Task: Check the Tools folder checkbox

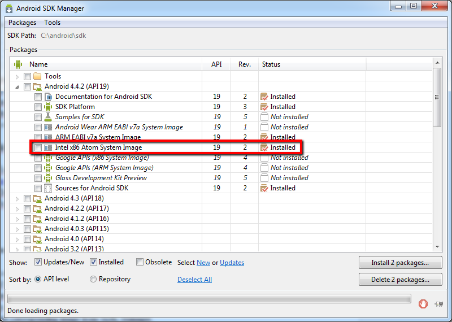Action: (x=27, y=76)
